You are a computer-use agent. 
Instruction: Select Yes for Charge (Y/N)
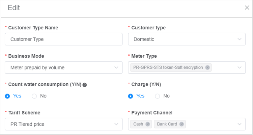pos(130,96)
